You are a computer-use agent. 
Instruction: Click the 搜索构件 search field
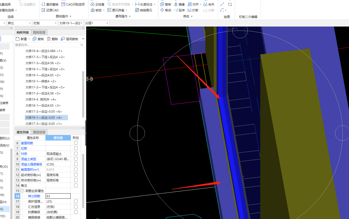click(x=47, y=45)
